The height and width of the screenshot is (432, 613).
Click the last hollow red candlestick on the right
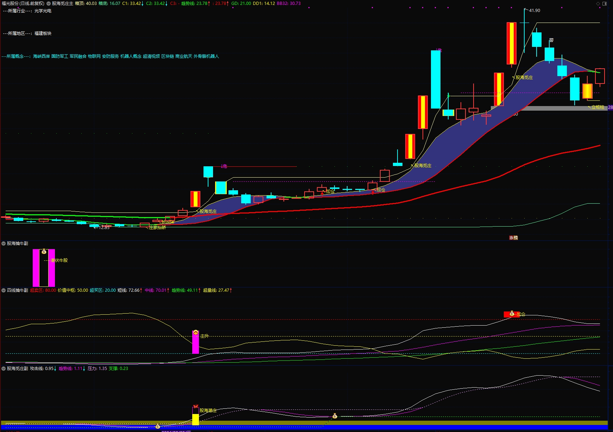[x=600, y=76]
